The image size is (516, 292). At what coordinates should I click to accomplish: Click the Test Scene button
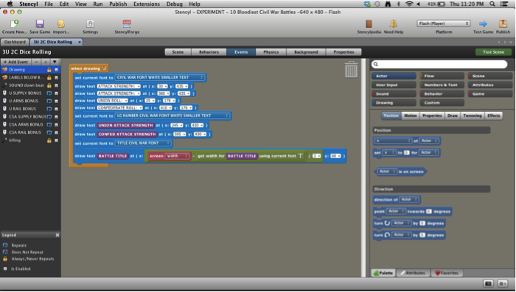coord(493,52)
